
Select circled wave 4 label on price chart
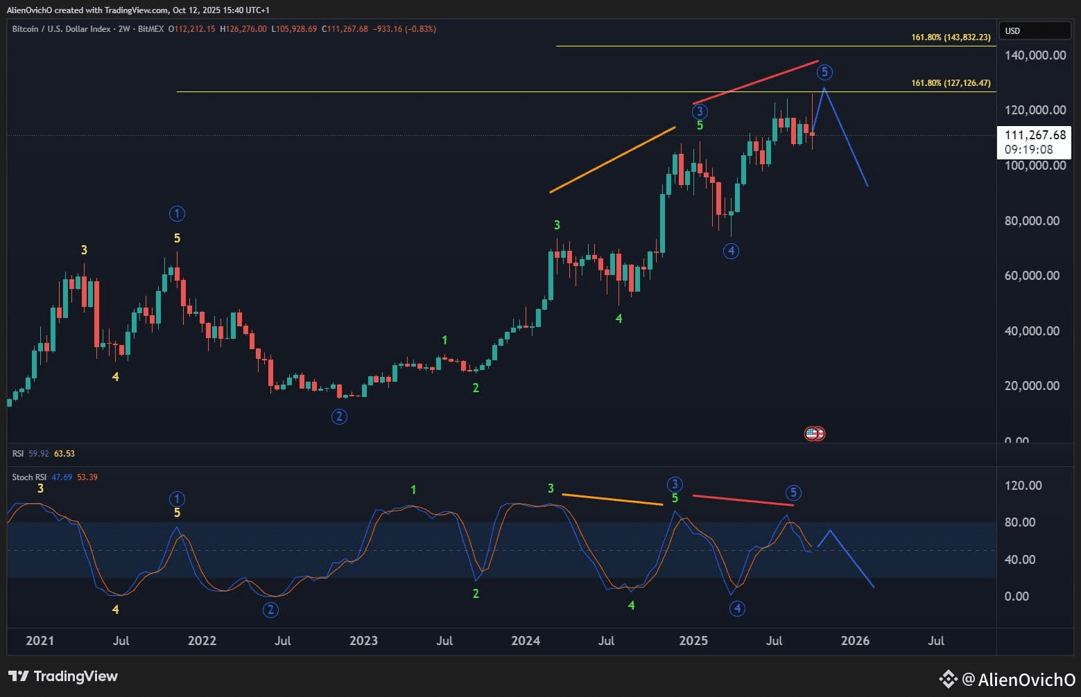pos(731,251)
